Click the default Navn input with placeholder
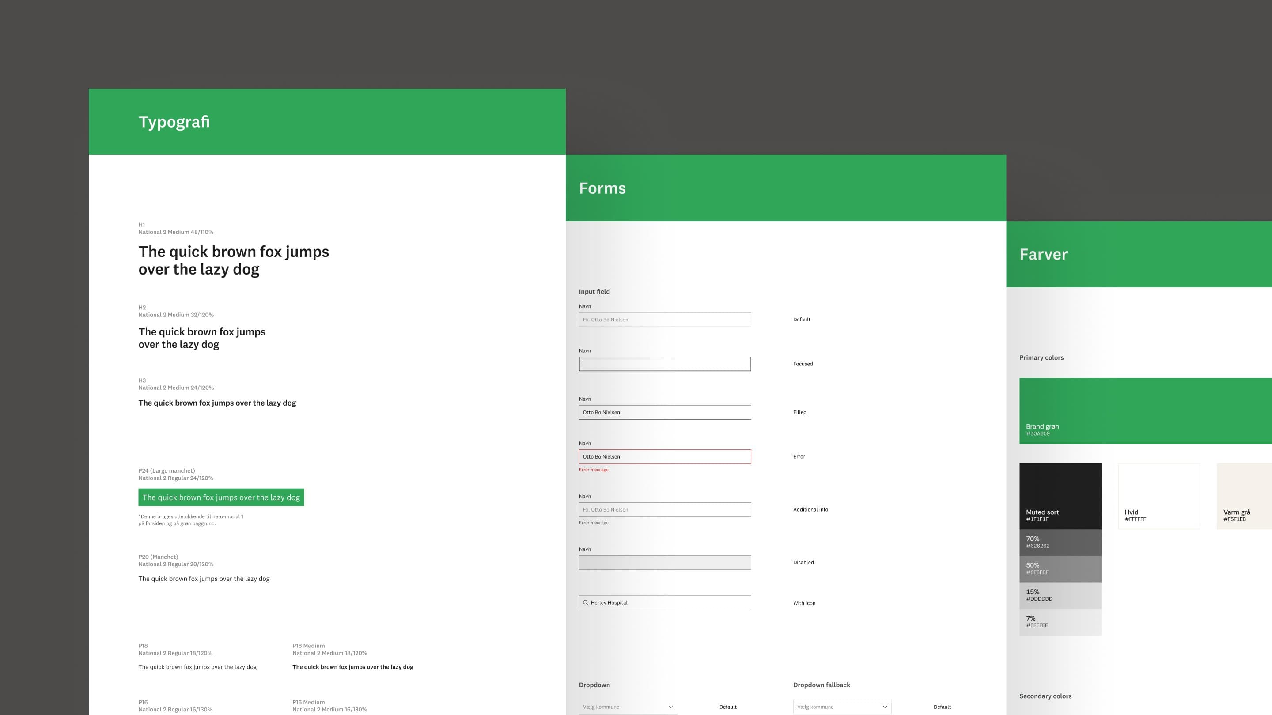 pos(665,319)
